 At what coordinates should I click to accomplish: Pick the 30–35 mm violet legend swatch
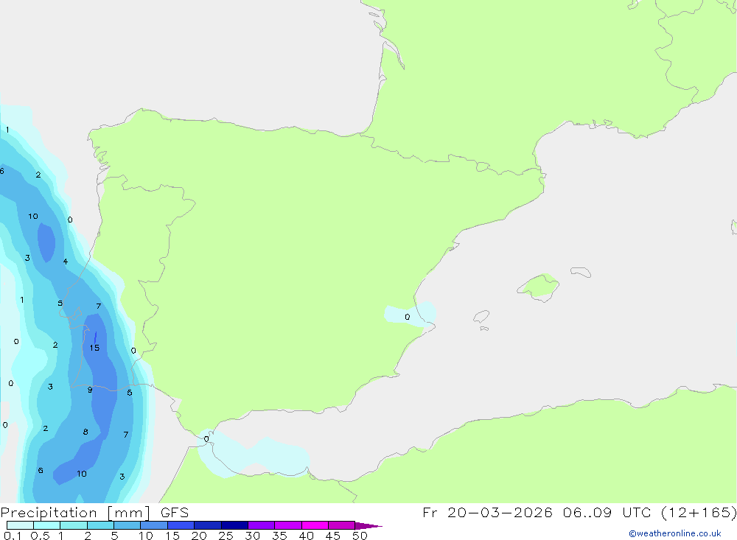(262, 525)
